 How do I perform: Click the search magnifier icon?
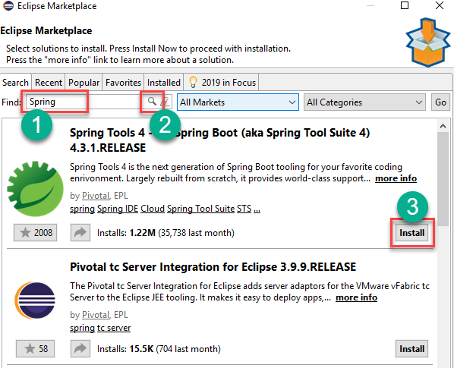(x=152, y=102)
